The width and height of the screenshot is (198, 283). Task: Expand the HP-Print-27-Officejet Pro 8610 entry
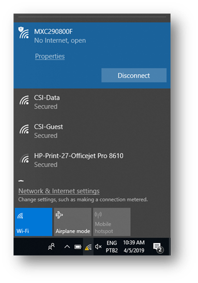tap(92, 160)
